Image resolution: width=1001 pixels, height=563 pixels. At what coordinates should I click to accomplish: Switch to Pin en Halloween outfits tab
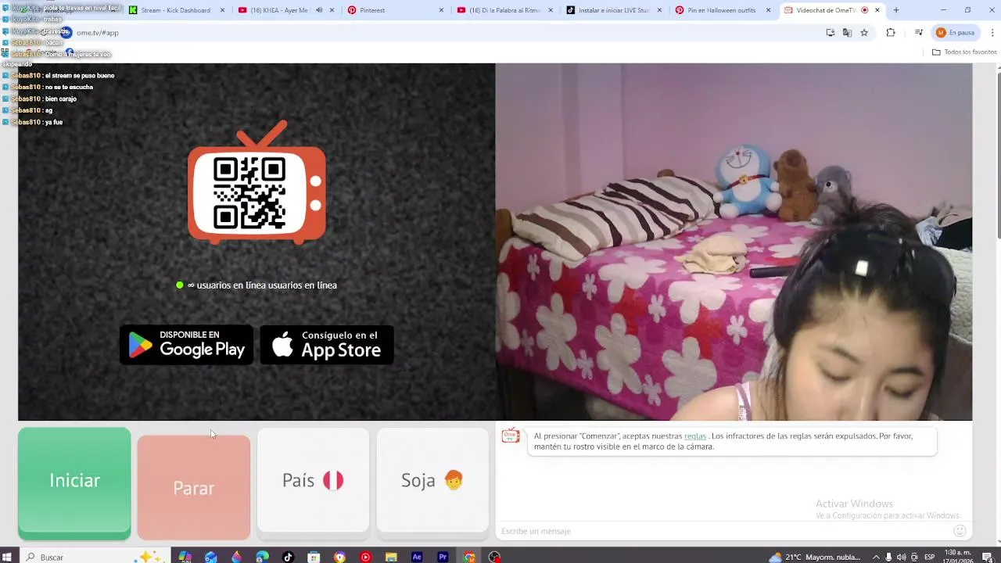722,10
